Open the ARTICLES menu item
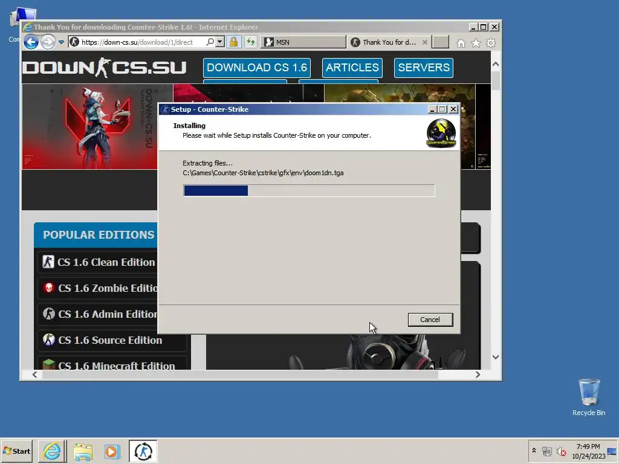This screenshot has width=619, height=464. (x=352, y=68)
